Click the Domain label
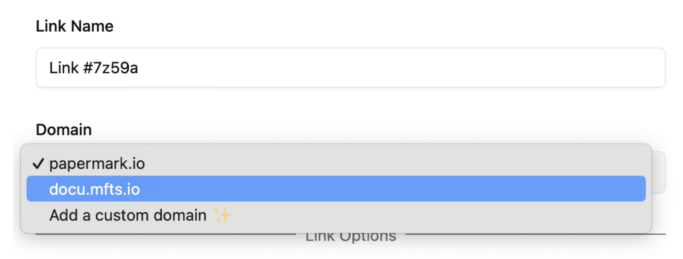The width and height of the screenshot is (683, 259). tap(63, 129)
